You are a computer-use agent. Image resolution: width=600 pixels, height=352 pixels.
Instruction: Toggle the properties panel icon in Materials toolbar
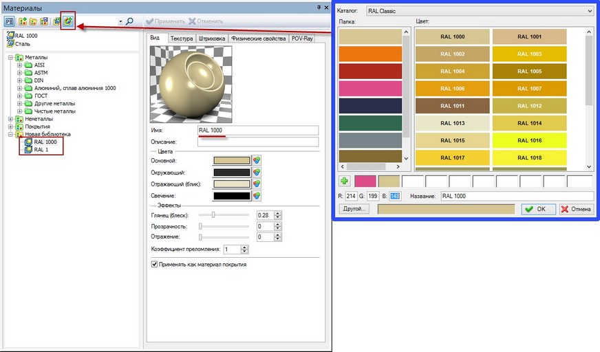9,21
